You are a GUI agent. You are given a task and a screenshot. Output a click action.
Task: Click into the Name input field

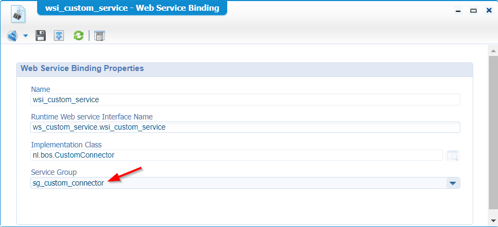(x=245, y=100)
